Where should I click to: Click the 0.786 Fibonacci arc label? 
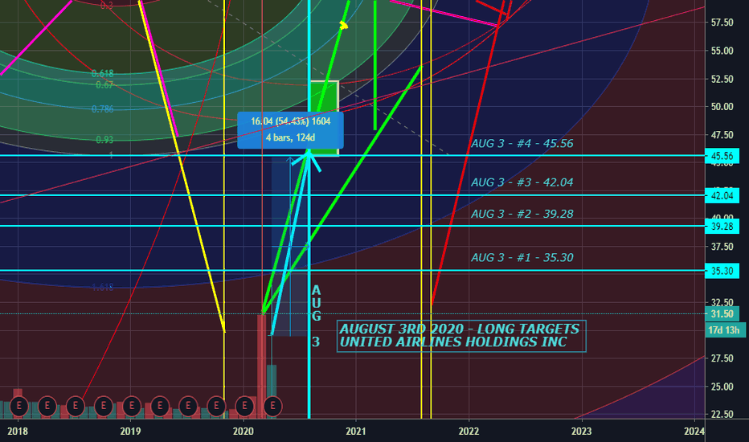(103, 109)
